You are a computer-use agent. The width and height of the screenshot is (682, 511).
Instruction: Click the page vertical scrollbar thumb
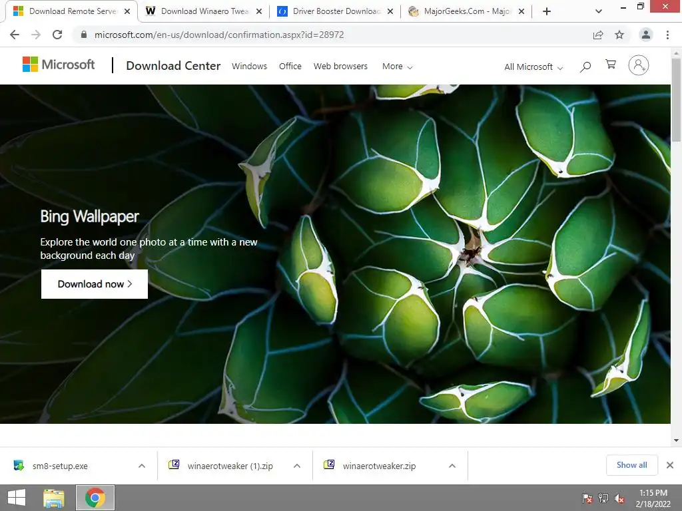tap(676, 99)
